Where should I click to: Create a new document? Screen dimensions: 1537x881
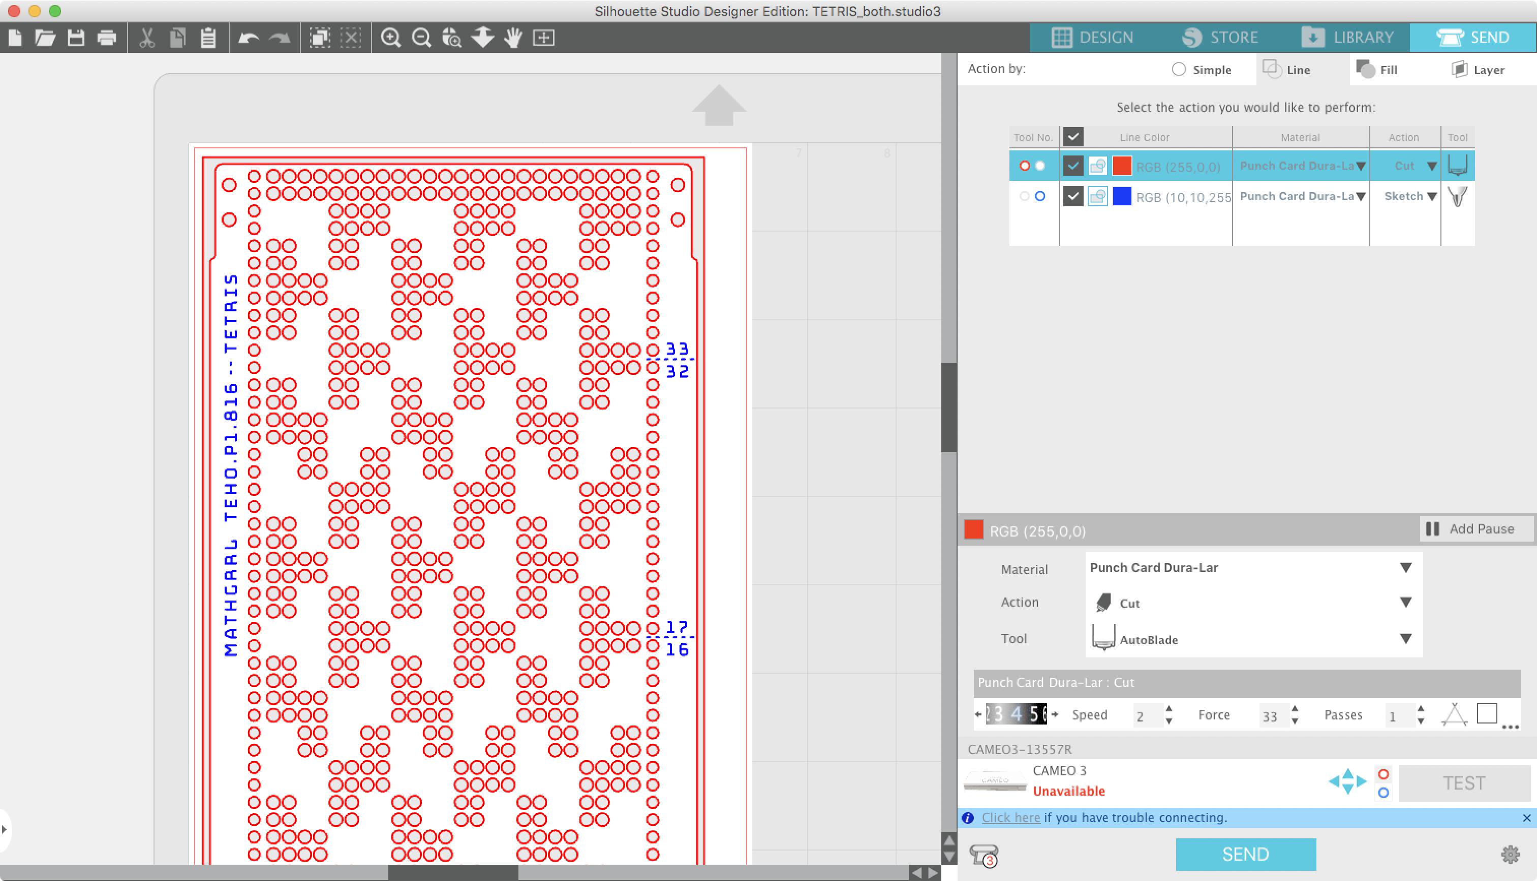(x=15, y=38)
